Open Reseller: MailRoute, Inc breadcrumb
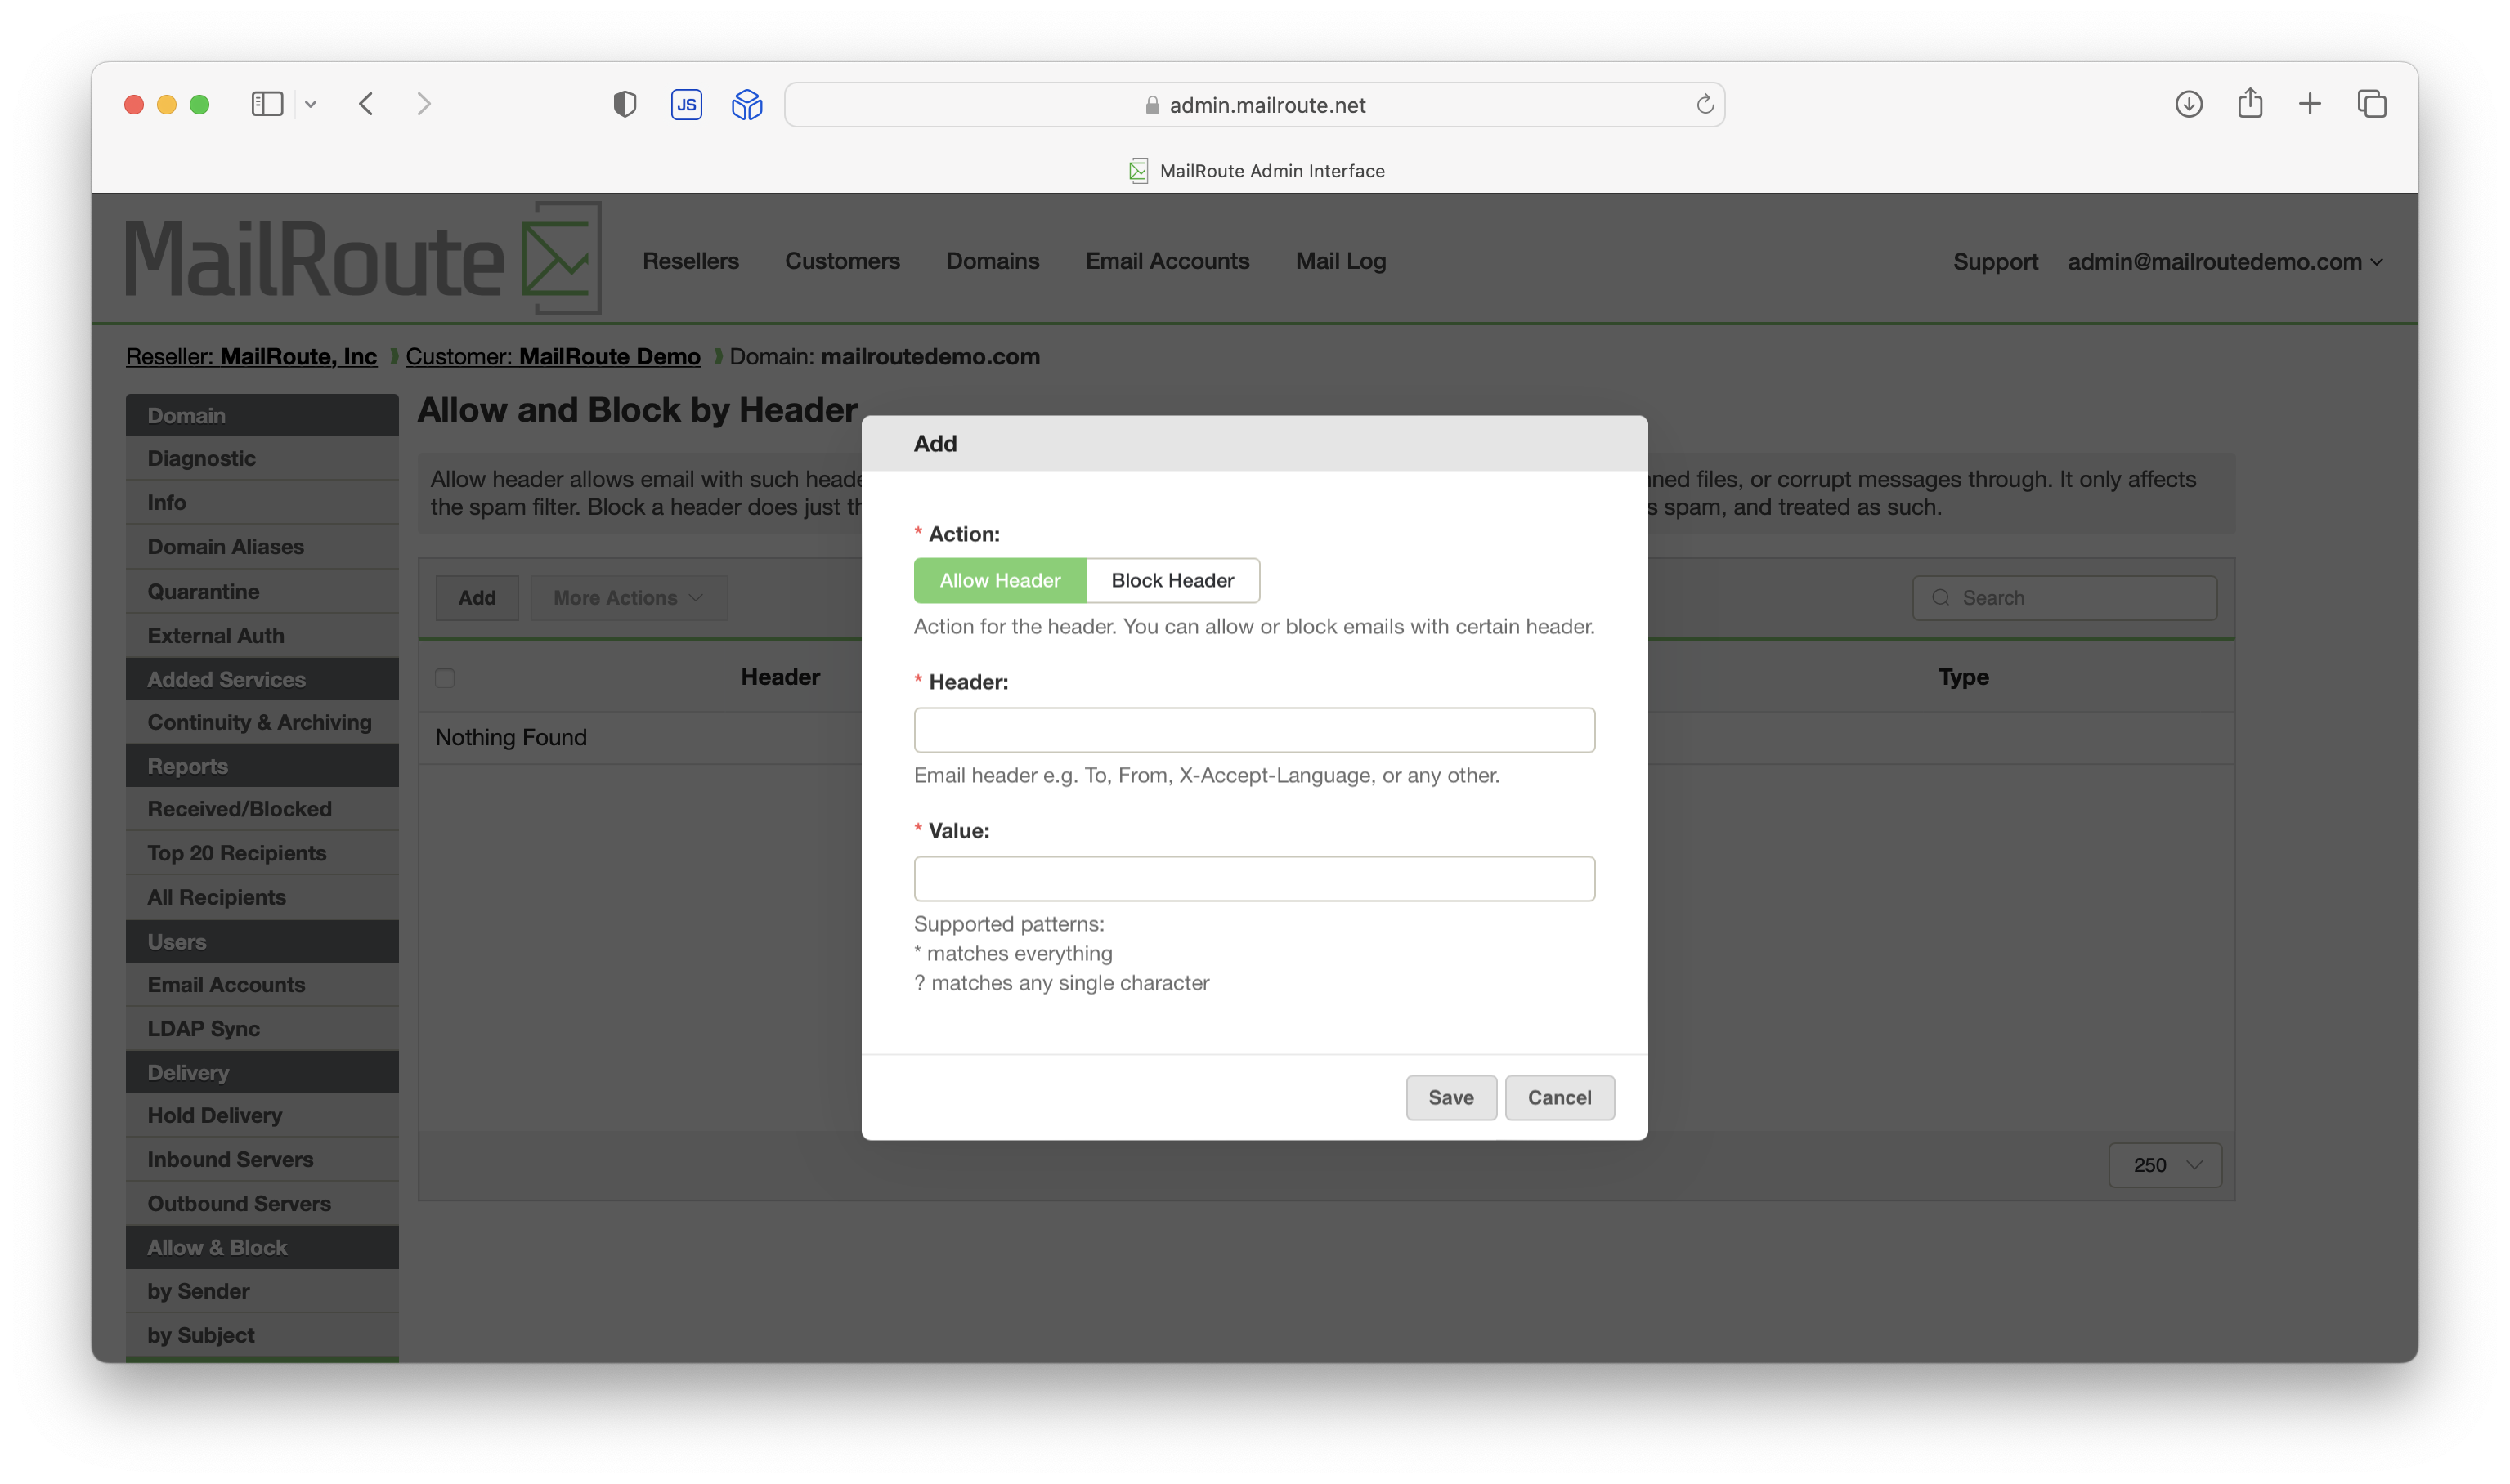2510x1484 pixels. tap(251, 356)
